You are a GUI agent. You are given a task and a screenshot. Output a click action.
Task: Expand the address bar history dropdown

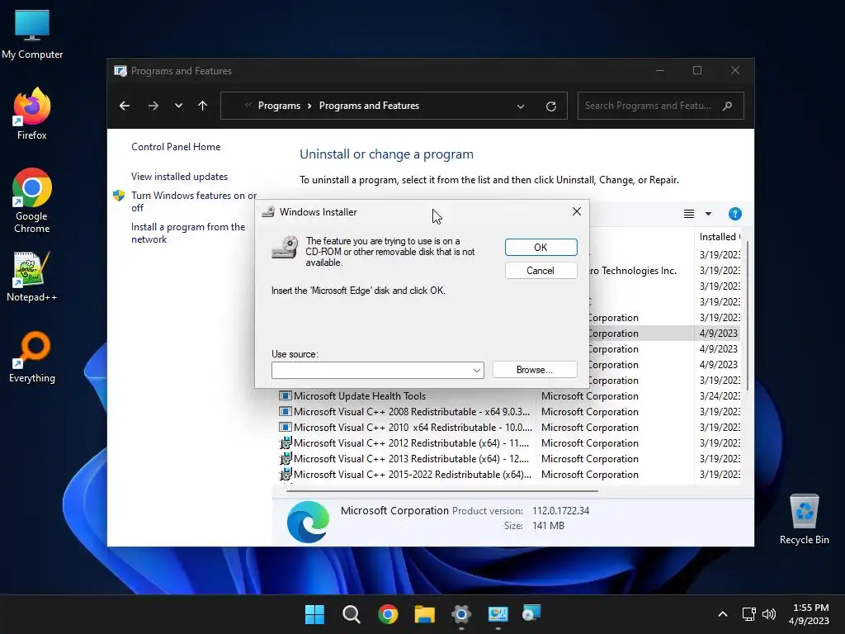click(x=521, y=106)
